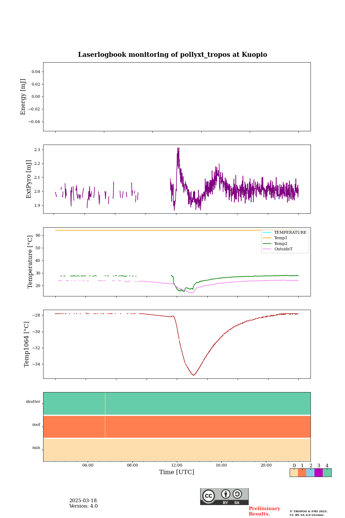Click the '0.00' tick on Energy axis
The width and height of the screenshot is (345, 518).
(x=36, y=97)
